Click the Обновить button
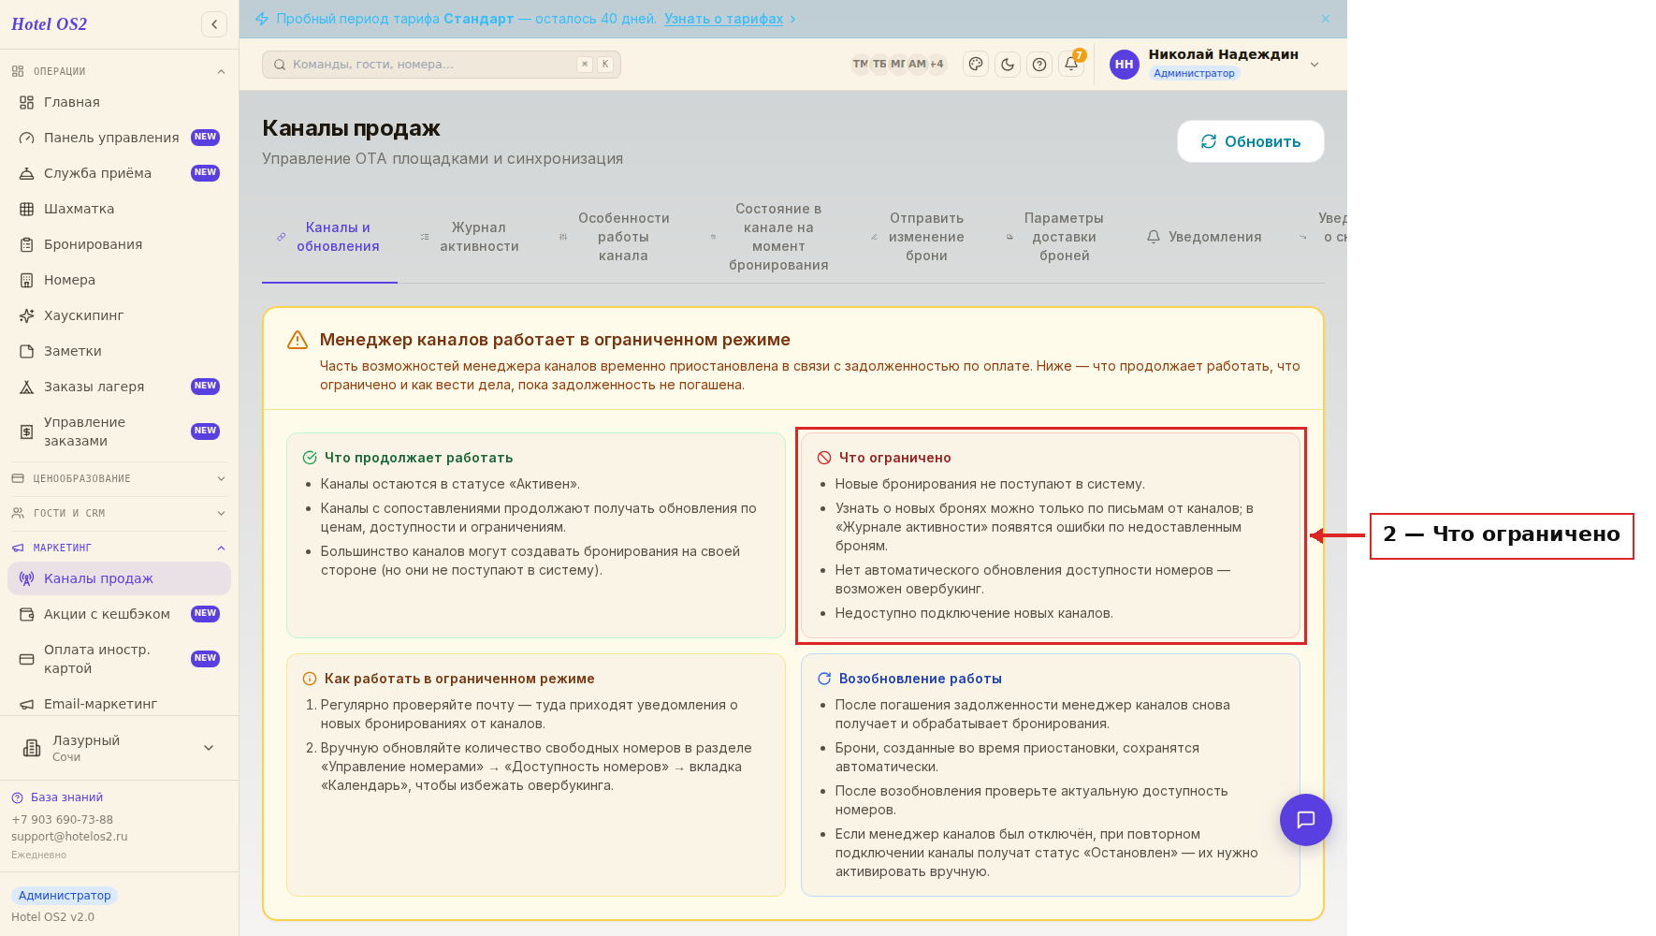This screenshot has height=936, width=1656. 1251,141
